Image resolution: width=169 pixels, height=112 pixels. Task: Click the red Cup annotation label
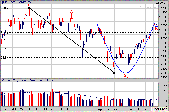(x=126, y=76)
